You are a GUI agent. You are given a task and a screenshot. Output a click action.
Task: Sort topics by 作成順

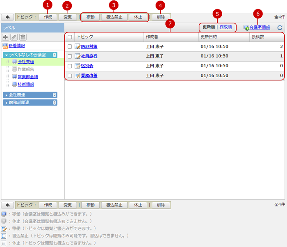click(225, 27)
